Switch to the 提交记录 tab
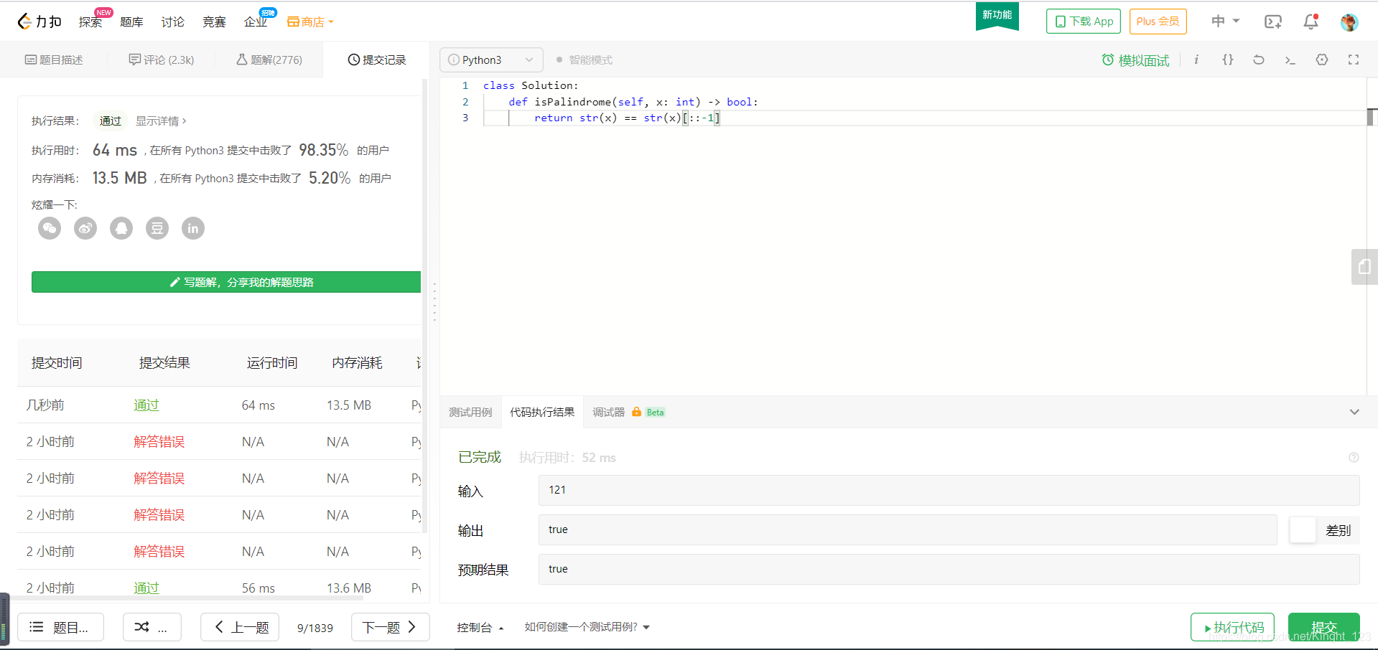 click(377, 60)
